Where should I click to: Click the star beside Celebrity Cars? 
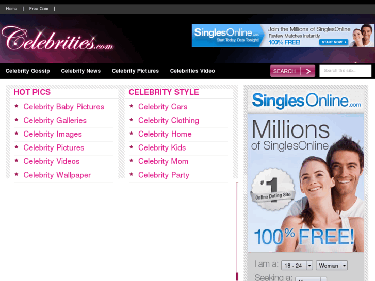click(131, 106)
